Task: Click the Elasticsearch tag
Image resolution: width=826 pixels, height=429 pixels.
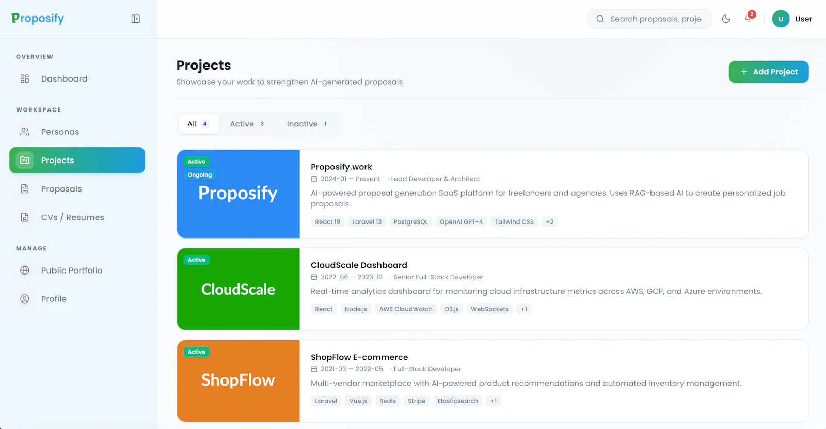Action: [458, 401]
